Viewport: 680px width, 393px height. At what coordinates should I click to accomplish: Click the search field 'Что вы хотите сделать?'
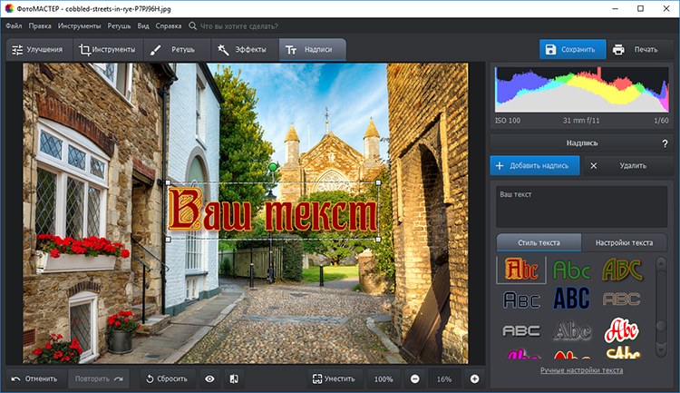click(x=239, y=26)
